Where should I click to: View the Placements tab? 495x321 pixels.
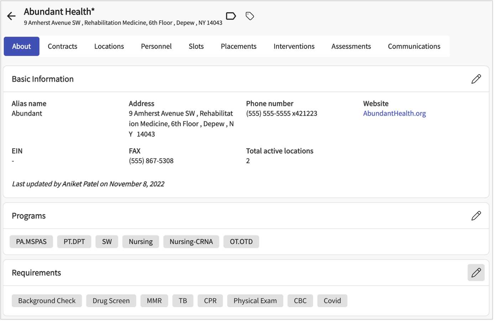(x=238, y=46)
